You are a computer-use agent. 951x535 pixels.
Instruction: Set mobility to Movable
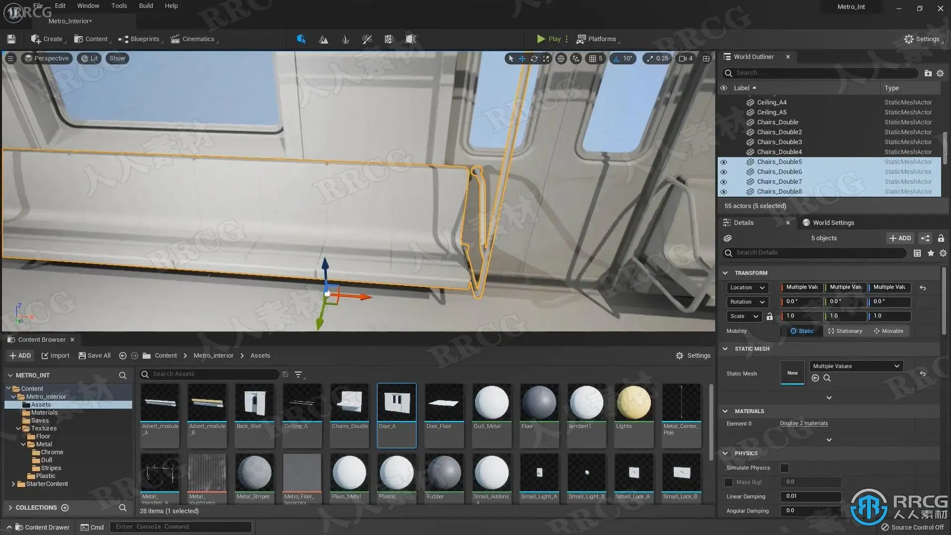click(x=889, y=331)
